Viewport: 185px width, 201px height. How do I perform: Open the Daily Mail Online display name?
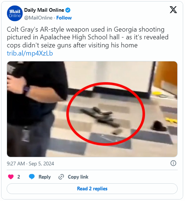click(x=44, y=10)
